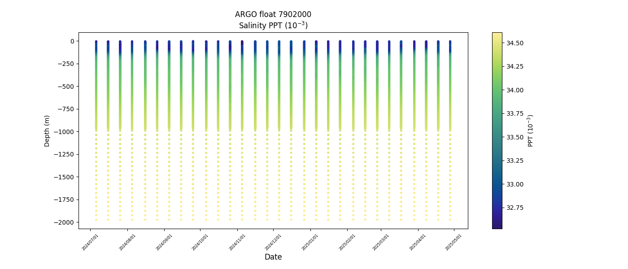Click the 2025/05/01 date tick label

[x=454, y=242]
